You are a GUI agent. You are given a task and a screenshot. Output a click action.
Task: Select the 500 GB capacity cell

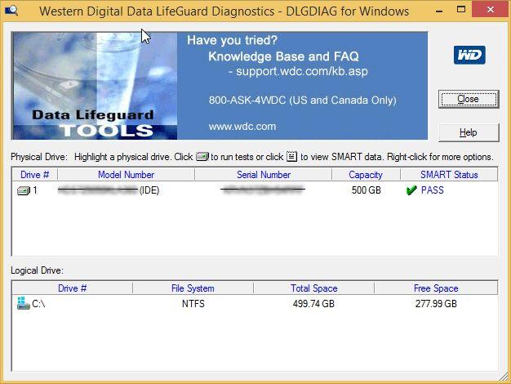coord(366,190)
